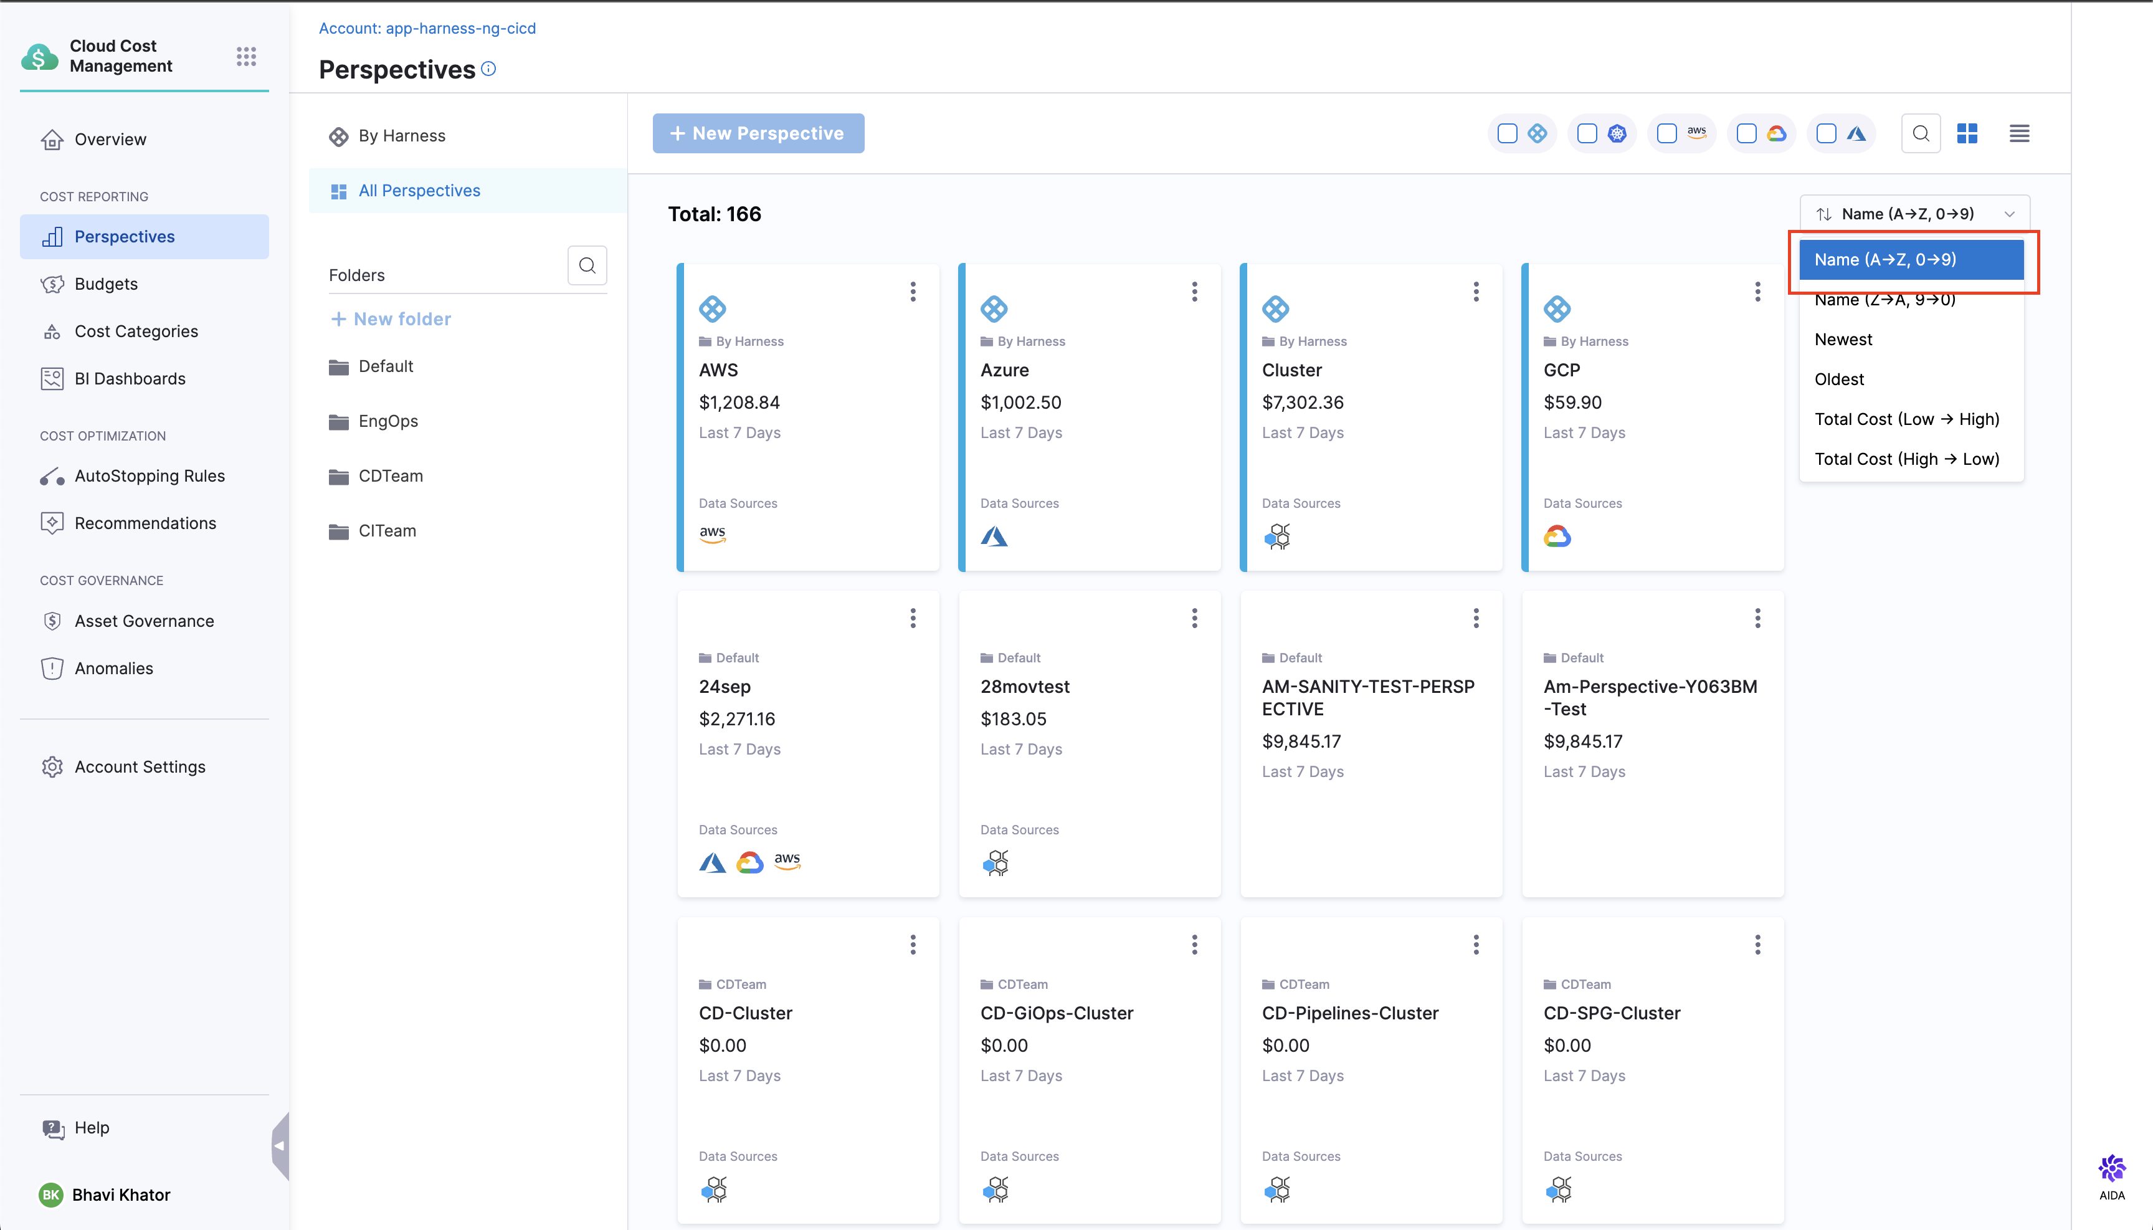Image resolution: width=2153 pixels, height=1230 pixels.
Task: Open options menu on 24sep card
Action: pos(913,618)
